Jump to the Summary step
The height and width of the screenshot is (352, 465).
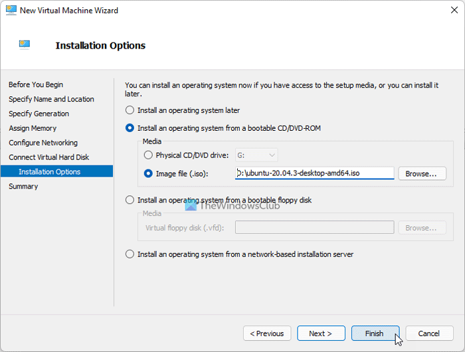click(x=23, y=187)
